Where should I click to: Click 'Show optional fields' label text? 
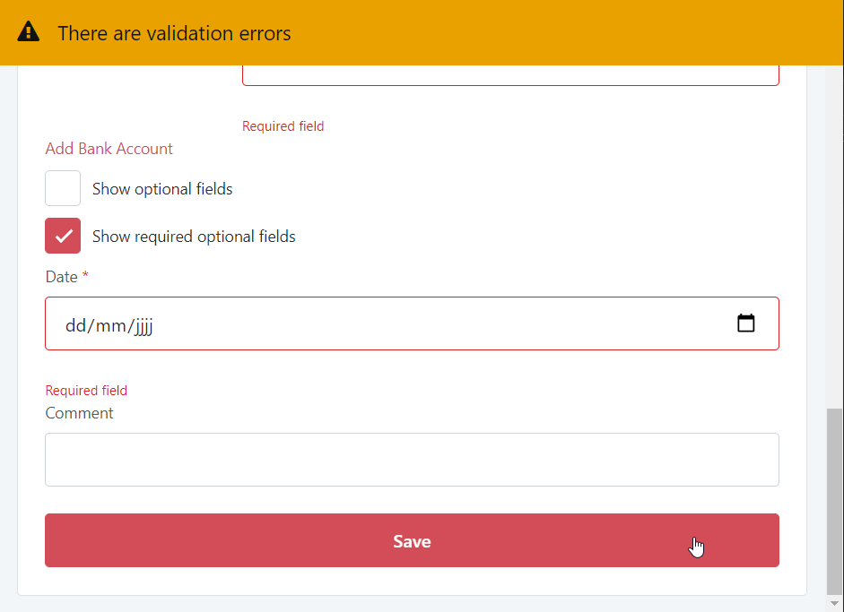point(162,189)
